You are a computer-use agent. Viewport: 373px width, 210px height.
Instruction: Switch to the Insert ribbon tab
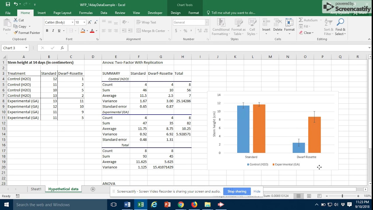(x=42, y=13)
